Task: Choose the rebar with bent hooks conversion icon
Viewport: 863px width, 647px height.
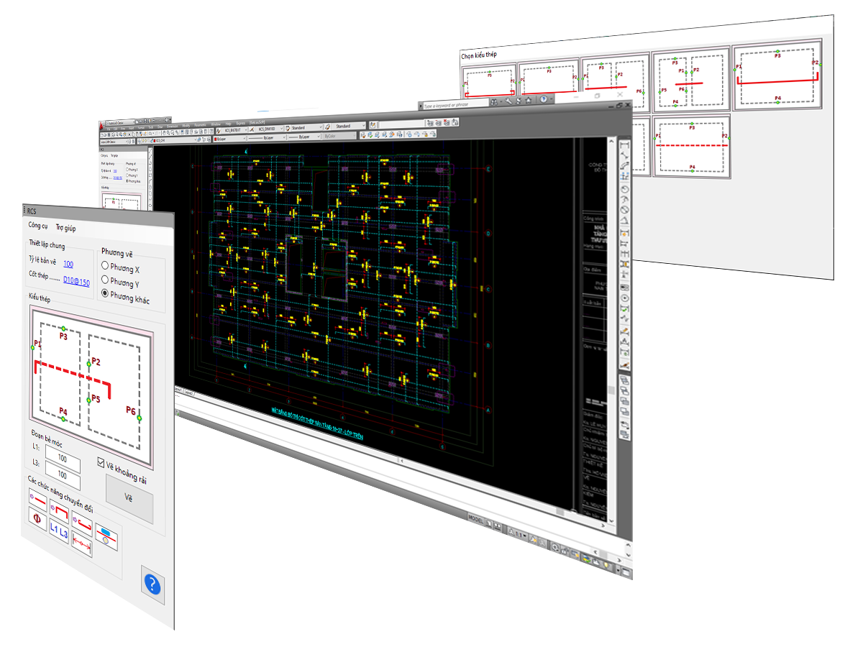Action: pos(59,511)
